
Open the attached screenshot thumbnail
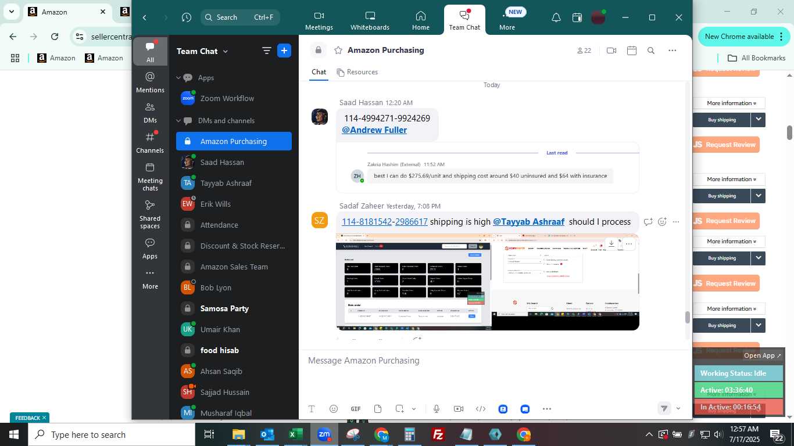click(x=488, y=282)
